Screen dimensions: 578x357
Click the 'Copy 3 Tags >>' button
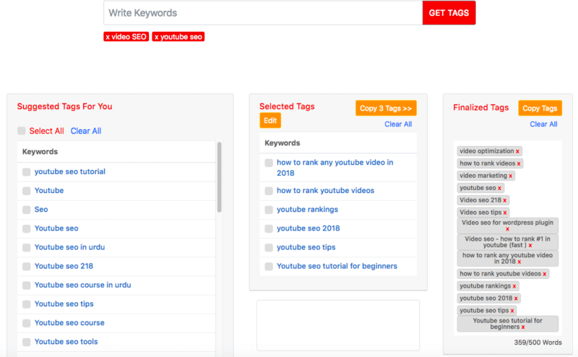[x=386, y=108]
